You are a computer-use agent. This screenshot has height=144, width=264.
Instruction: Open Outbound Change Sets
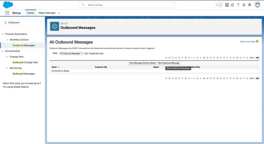point(25,63)
